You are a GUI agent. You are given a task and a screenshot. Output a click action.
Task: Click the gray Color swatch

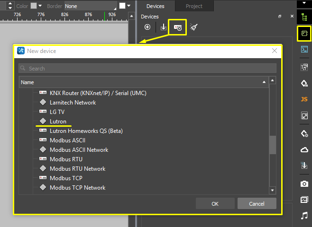pos(33,6)
